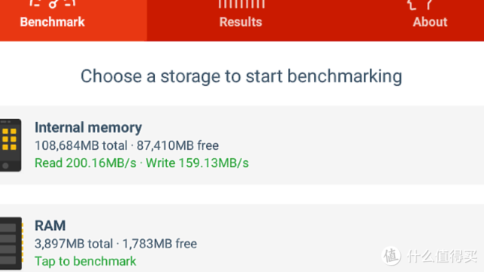
Task: Click the Internal memory title
Action: pos(88,127)
